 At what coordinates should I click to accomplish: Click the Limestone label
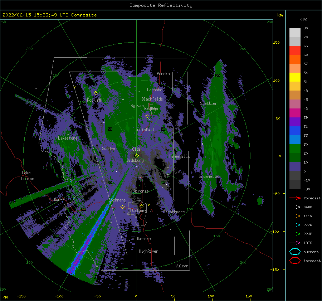(68, 138)
